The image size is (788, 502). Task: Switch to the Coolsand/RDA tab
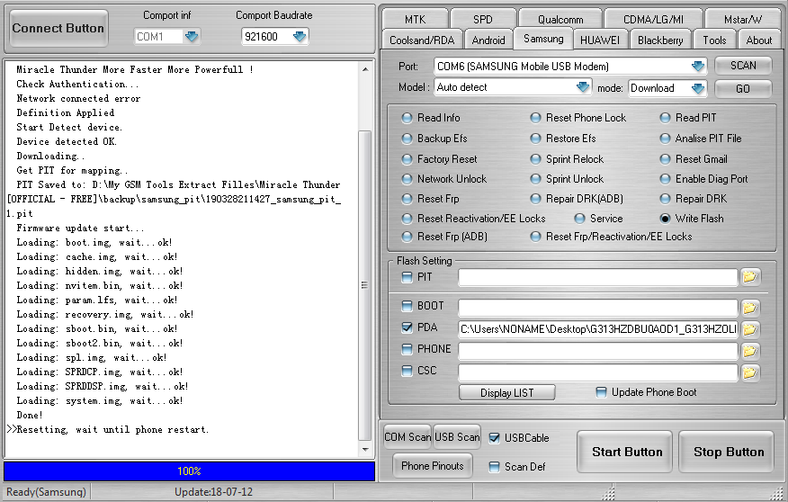click(x=422, y=40)
